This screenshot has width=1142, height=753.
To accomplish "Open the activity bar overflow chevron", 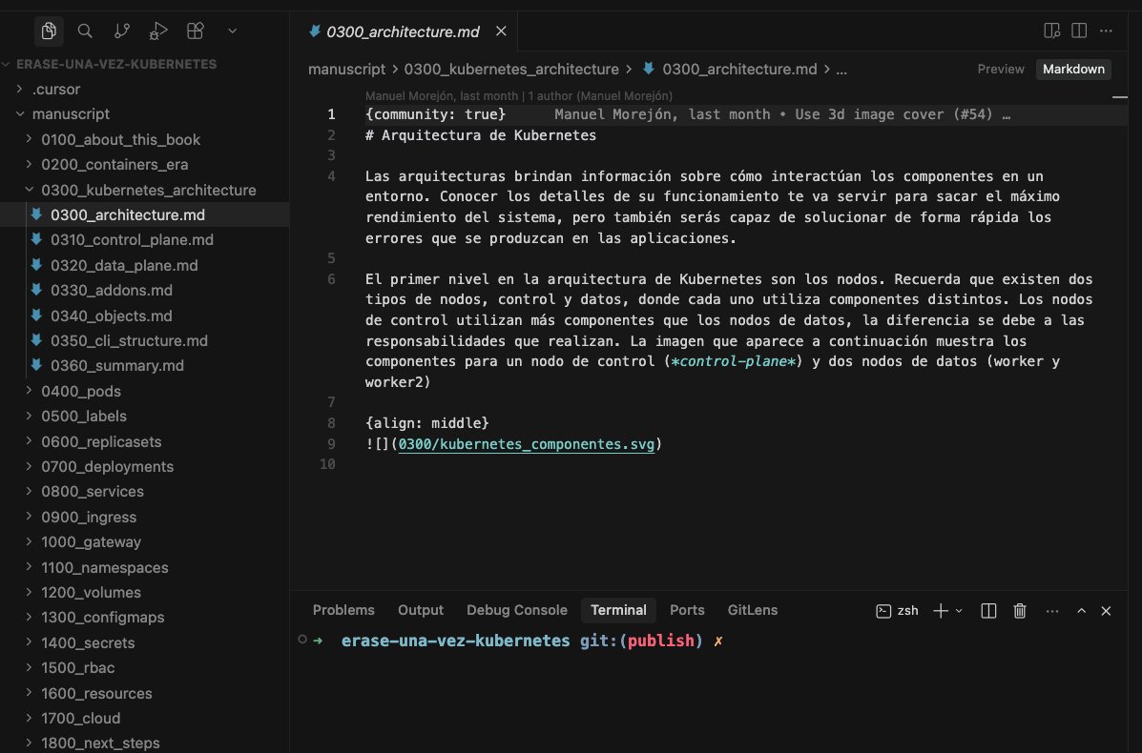I will (233, 31).
